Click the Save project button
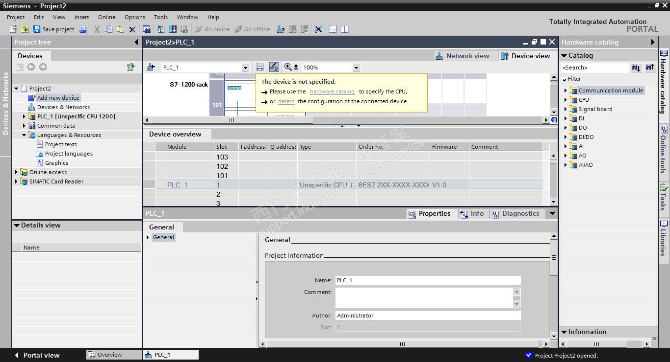 (x=53, y=29)
